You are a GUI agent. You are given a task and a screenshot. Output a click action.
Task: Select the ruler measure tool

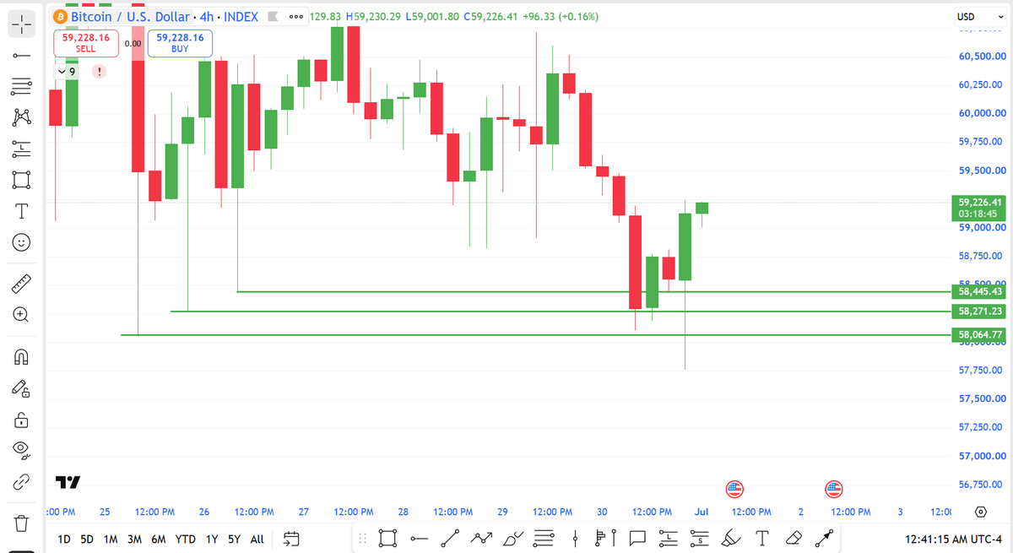click(x=21, y=284)
